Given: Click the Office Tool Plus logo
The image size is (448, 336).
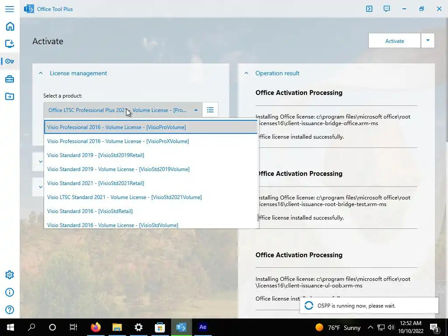Looking at the screenshot, I should pyautogui.click(x=29, y=9).
